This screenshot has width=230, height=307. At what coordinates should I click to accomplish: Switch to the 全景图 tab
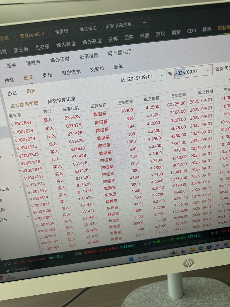[62, 31]
